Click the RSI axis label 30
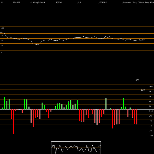The image size is (154, 154). click(x=2, y=45)
